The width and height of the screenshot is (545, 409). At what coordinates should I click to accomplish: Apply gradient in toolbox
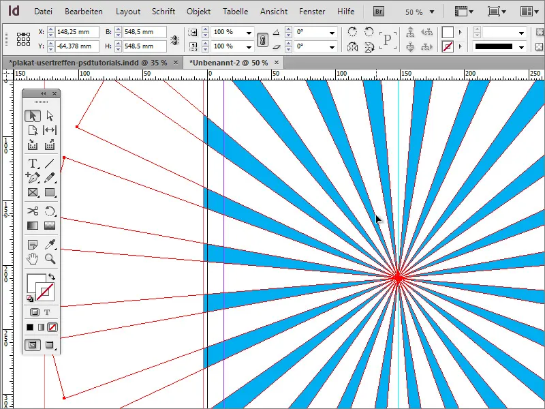pyautogui.click(x=41, y=327)
